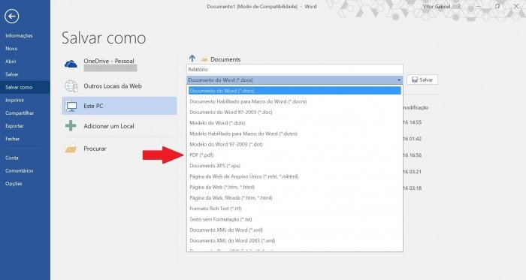Click the OneDrive cloud icon

[71, 64]
